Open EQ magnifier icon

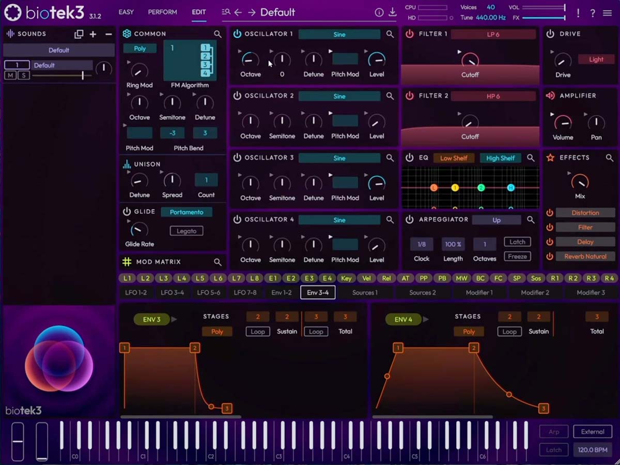coord(531,158)
